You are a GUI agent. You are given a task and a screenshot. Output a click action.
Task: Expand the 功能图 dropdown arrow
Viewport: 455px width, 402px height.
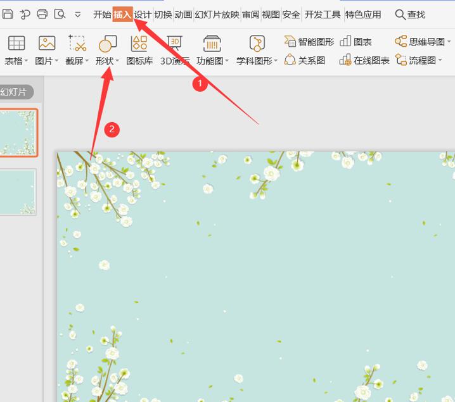coord(227,61)
